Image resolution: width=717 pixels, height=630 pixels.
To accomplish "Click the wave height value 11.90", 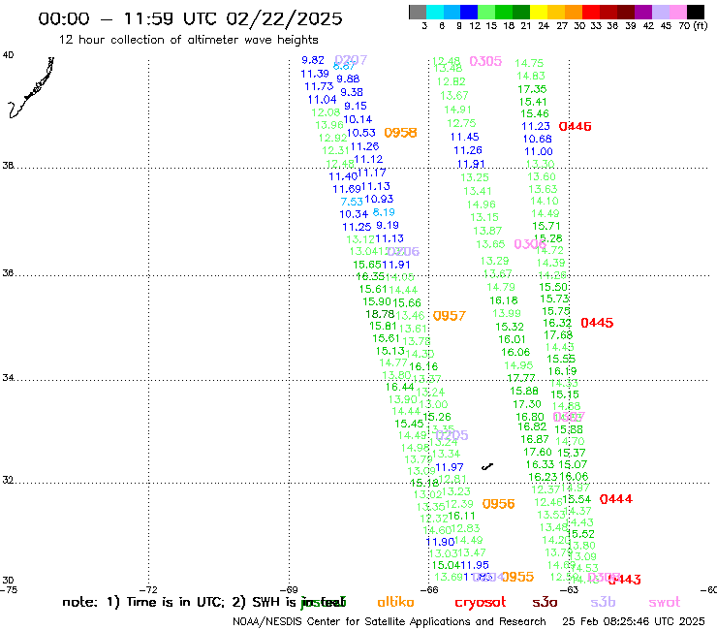I will [440, 542].
